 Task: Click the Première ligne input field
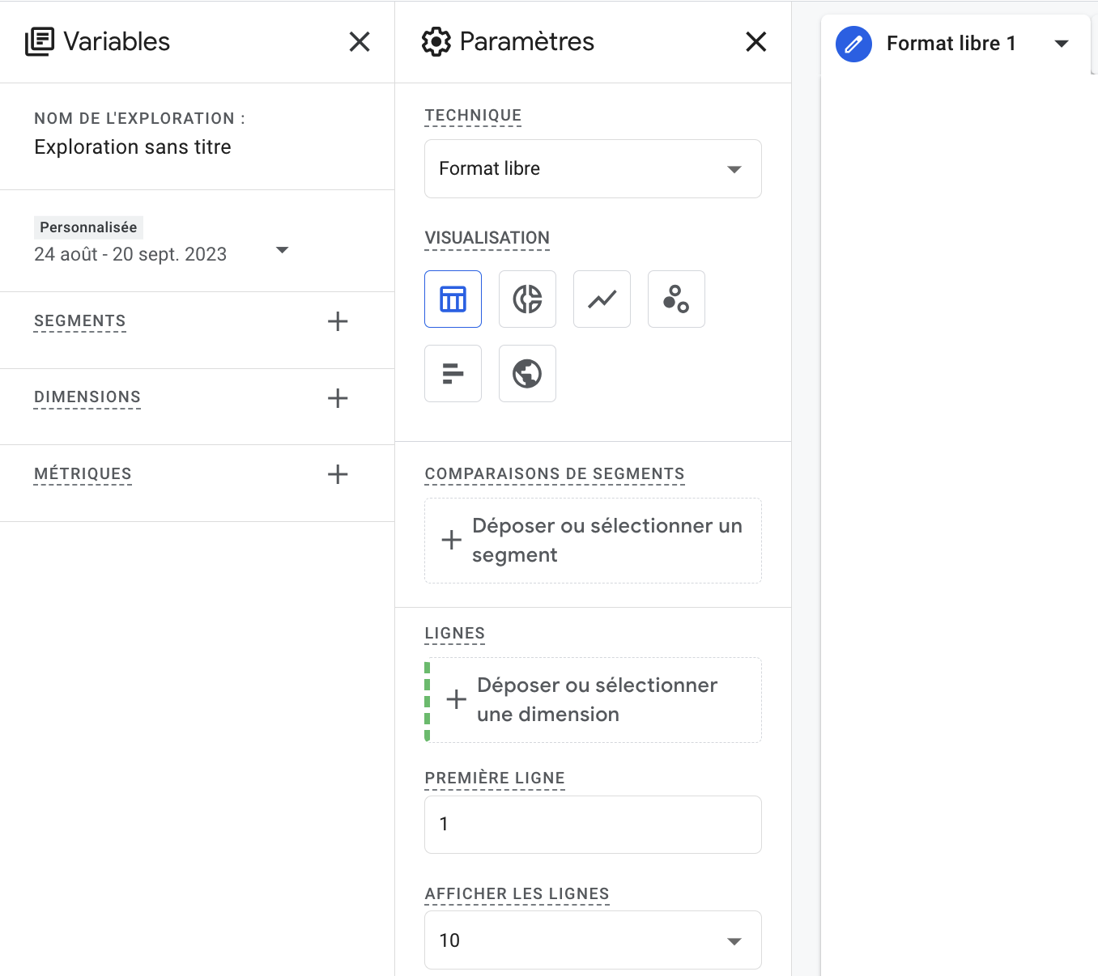point(593,825)
